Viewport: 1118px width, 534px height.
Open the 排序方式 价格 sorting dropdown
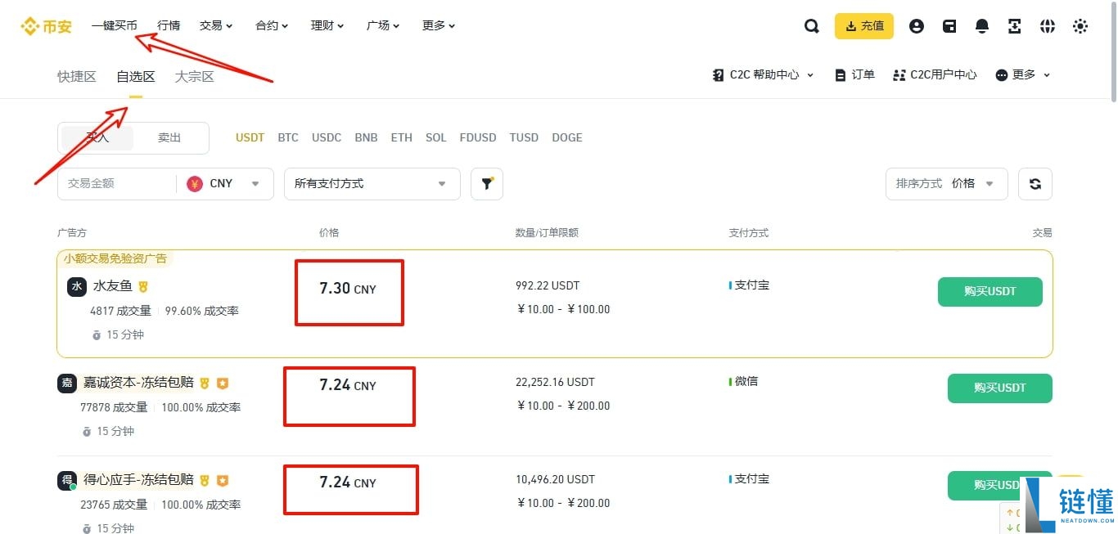click(x=946, y=183)
